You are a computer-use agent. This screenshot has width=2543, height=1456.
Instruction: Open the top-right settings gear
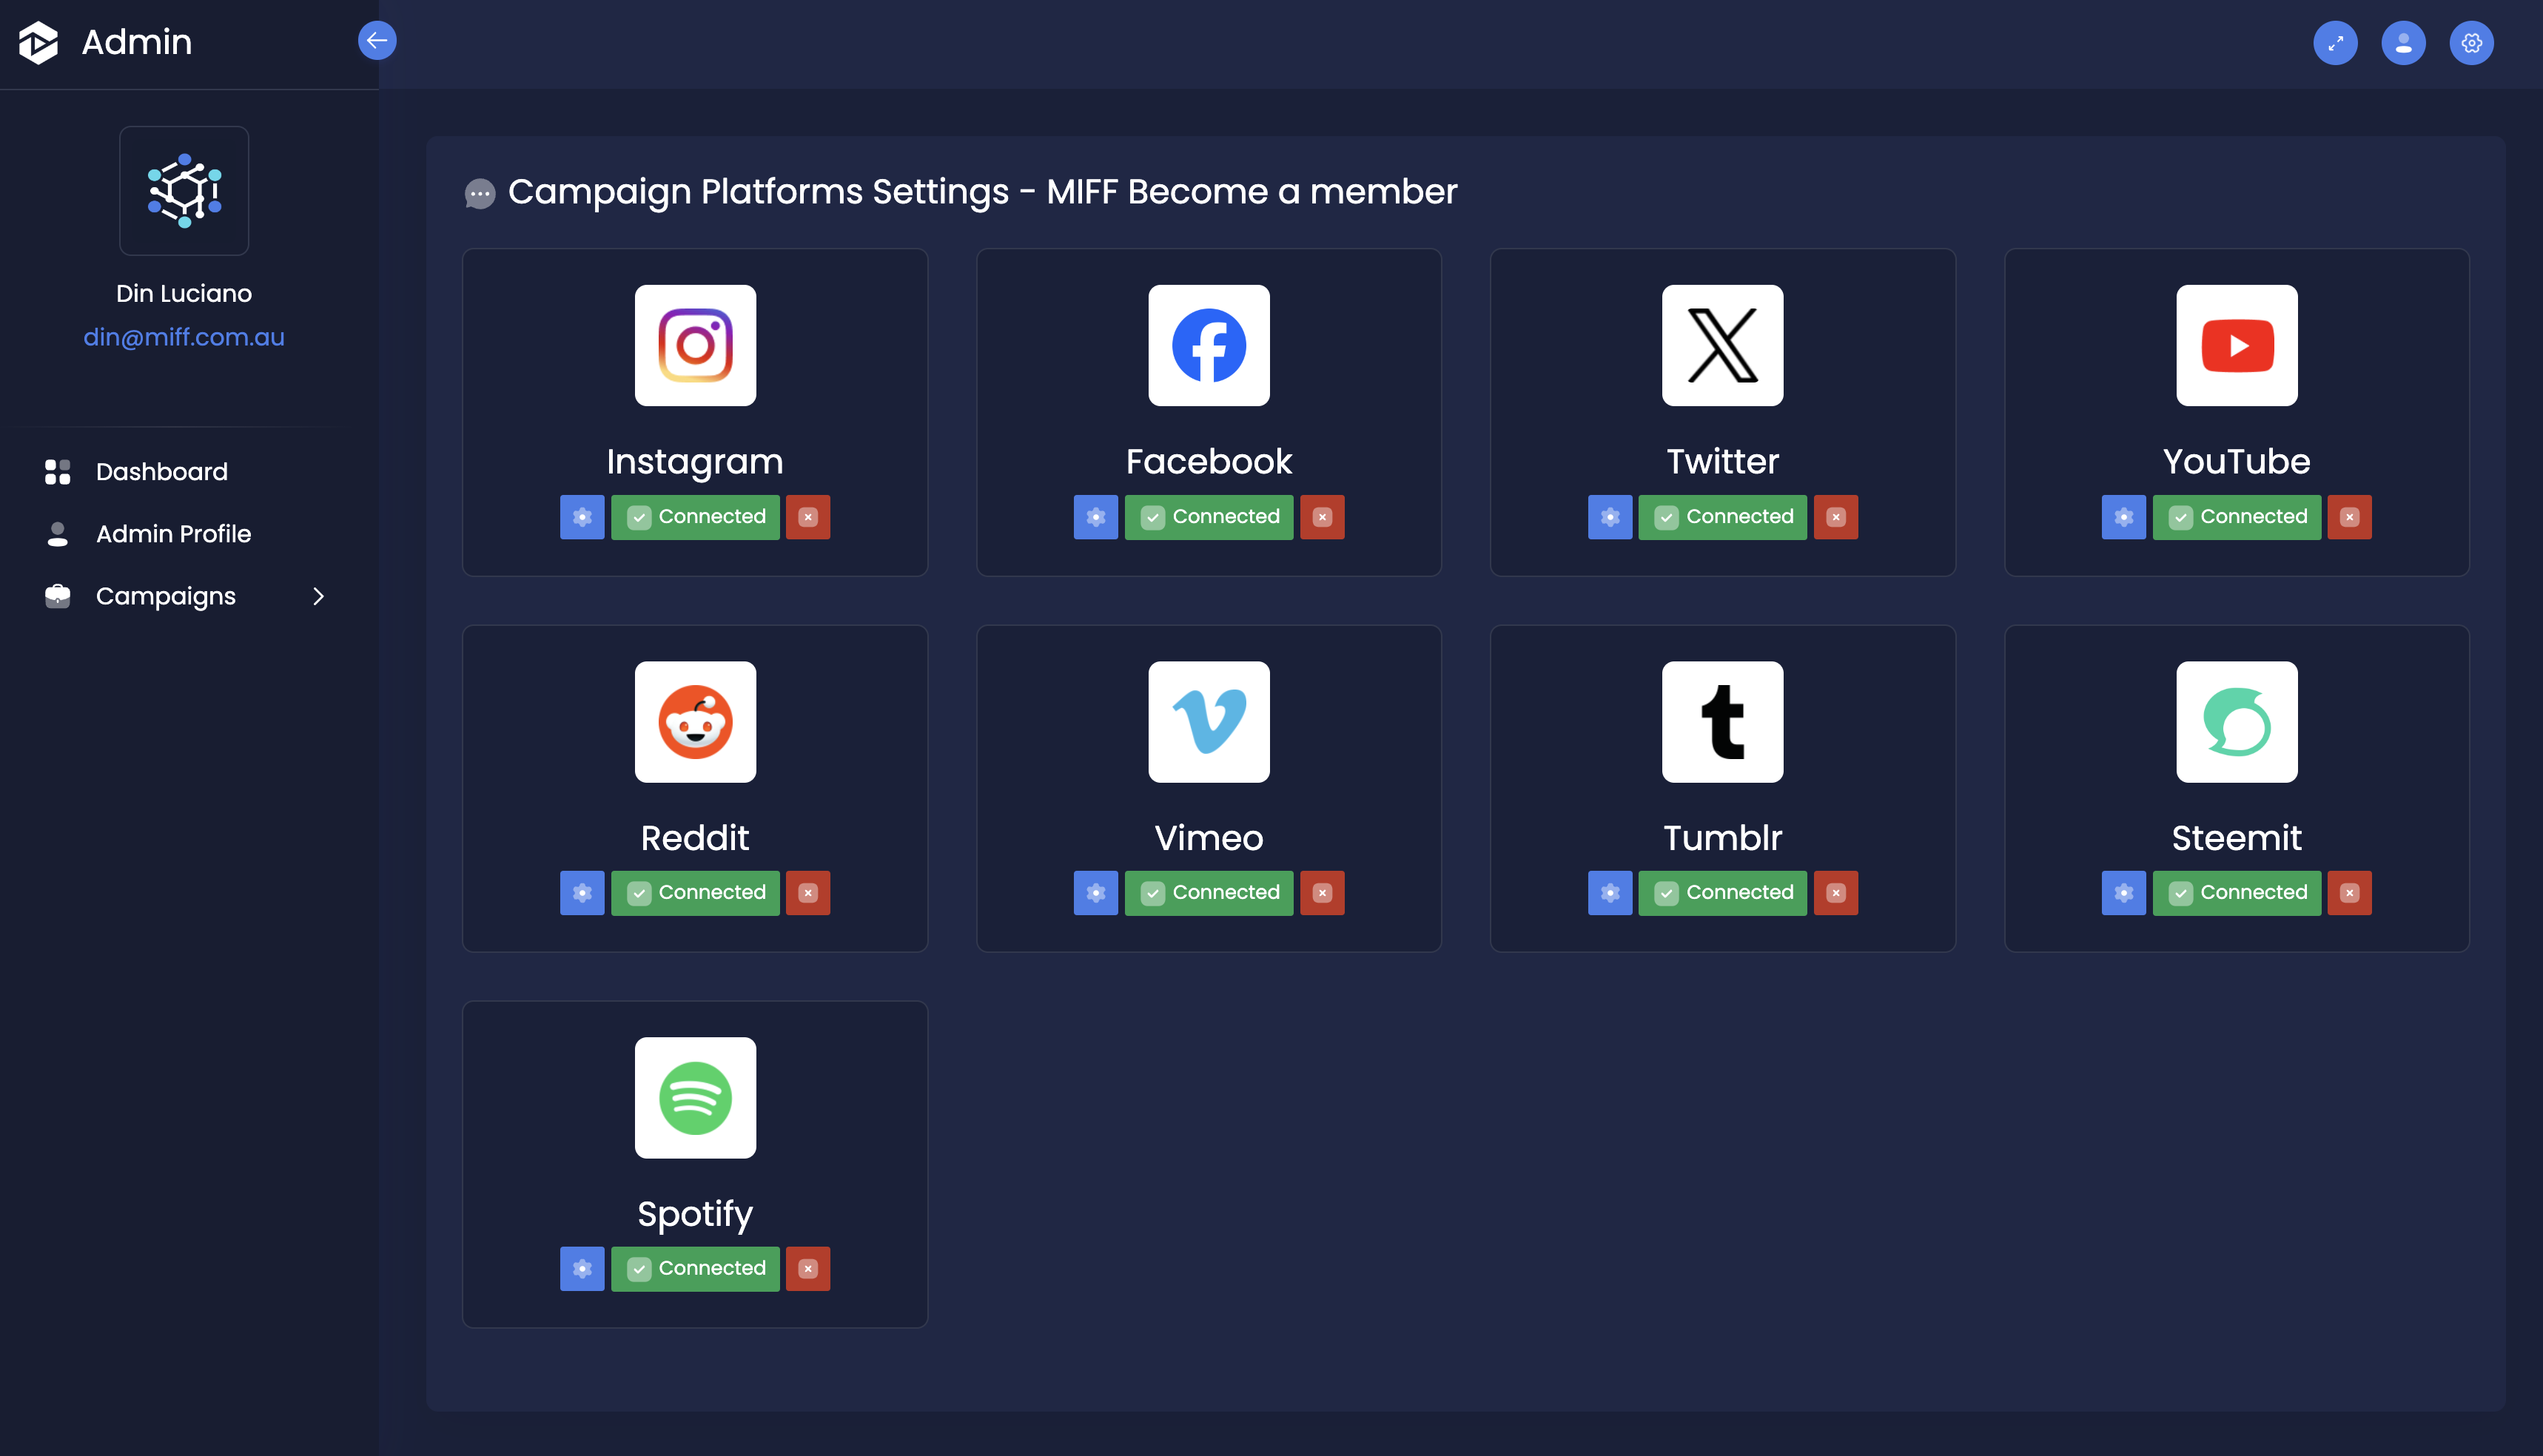[2471, 43]
